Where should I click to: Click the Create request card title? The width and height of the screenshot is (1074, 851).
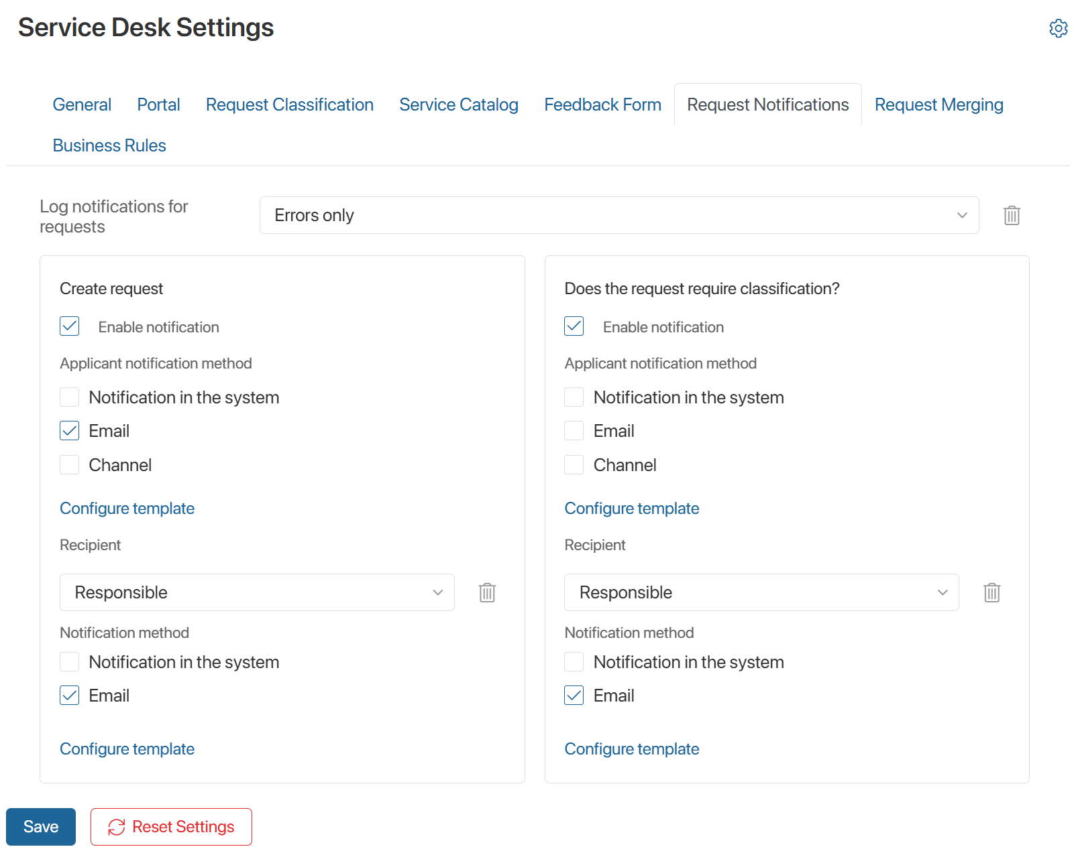pyautogui.click(x=111, y=289)
